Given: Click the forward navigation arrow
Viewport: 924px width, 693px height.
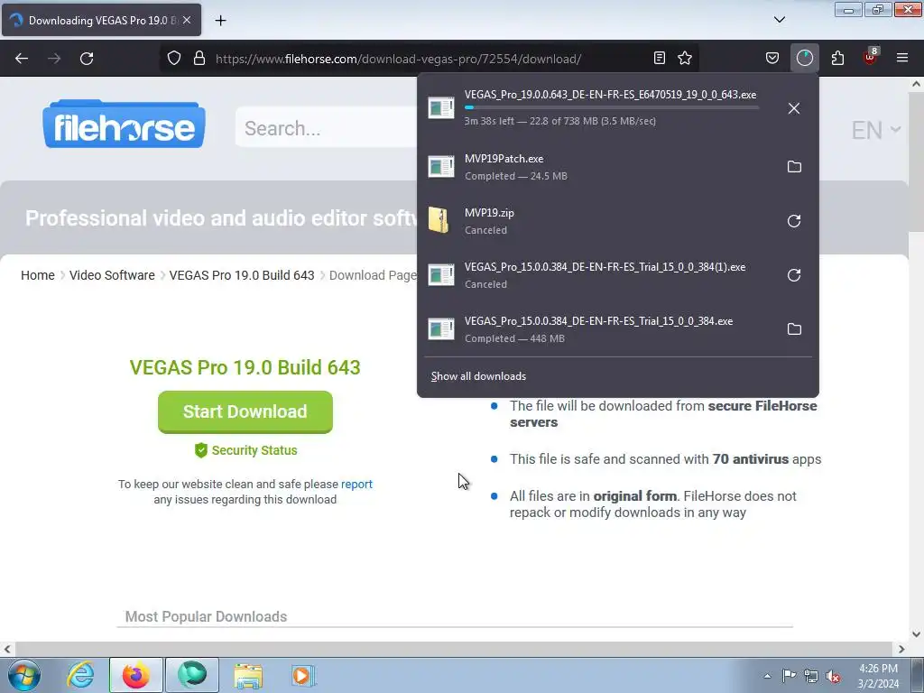Looking at the screenshot, I should tap(54, 59).
